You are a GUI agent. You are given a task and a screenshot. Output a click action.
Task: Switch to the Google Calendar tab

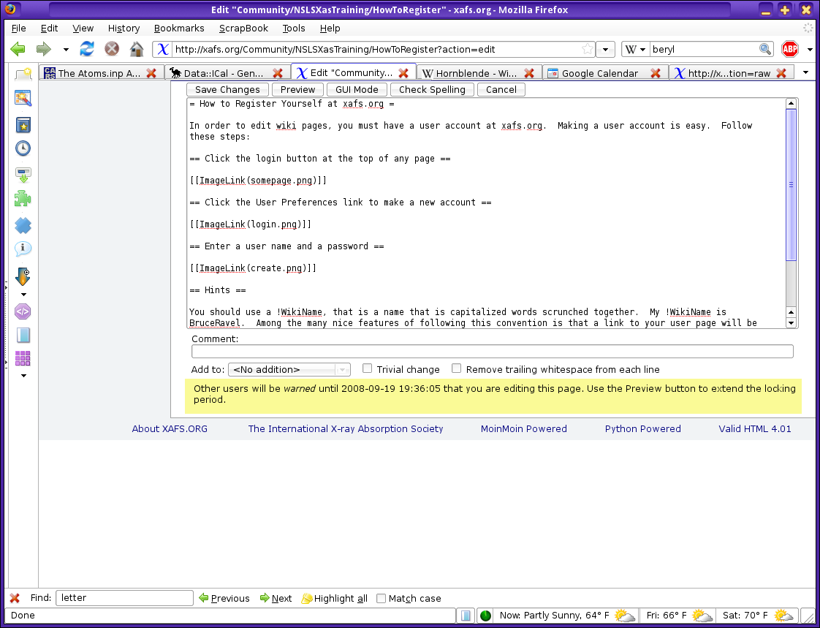point(599,73)
